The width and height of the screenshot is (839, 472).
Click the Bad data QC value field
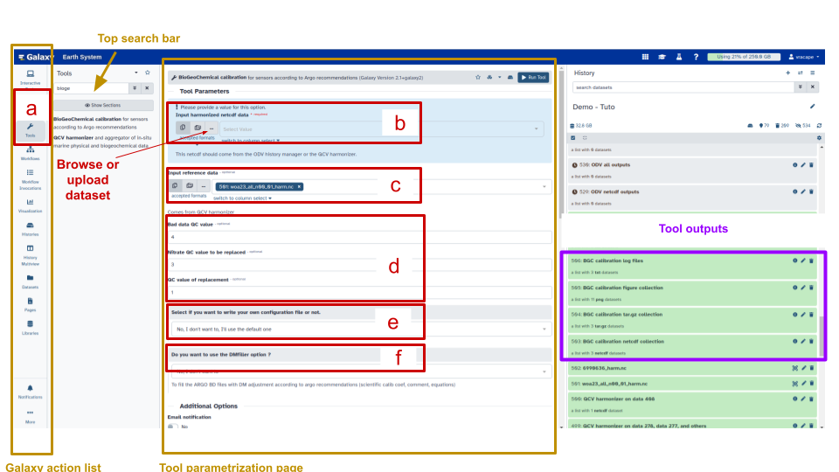358,237
